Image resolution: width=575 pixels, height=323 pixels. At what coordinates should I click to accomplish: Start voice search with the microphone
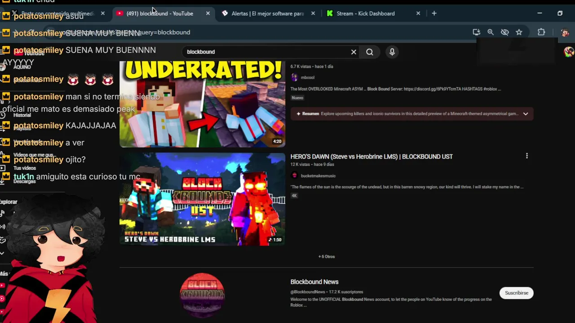[x=392, y=52]
